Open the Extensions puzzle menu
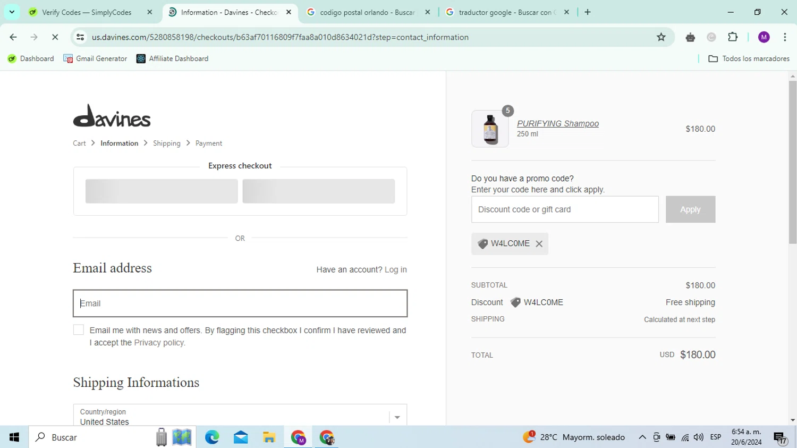Viewport: 797px width, 448px height. (733, 37)
